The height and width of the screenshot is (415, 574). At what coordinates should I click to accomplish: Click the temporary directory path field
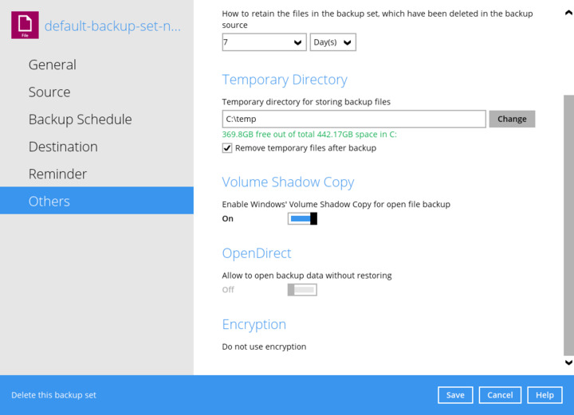click(353, 119)
